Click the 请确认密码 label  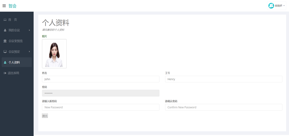click(x=171, y=101)
